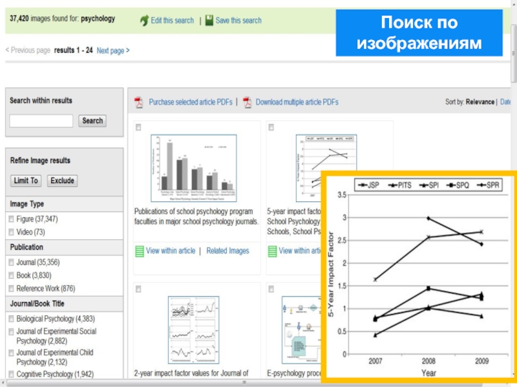Focus the Search within results text field

[x=41, y=121]
